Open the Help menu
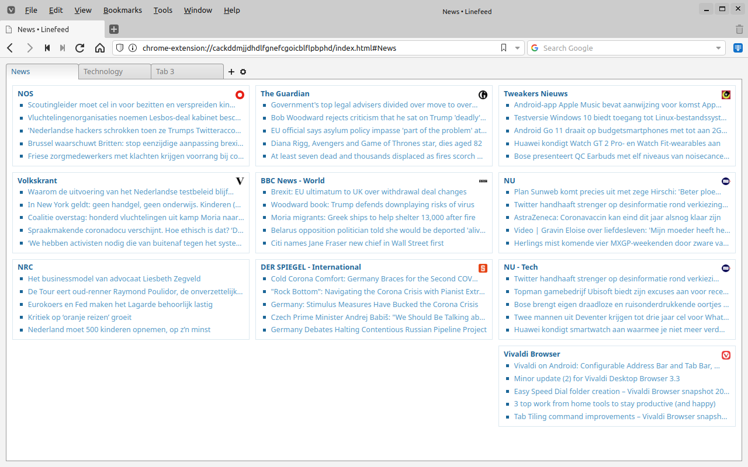The width and height of the screenshot is (748, 467). point(232,10)
